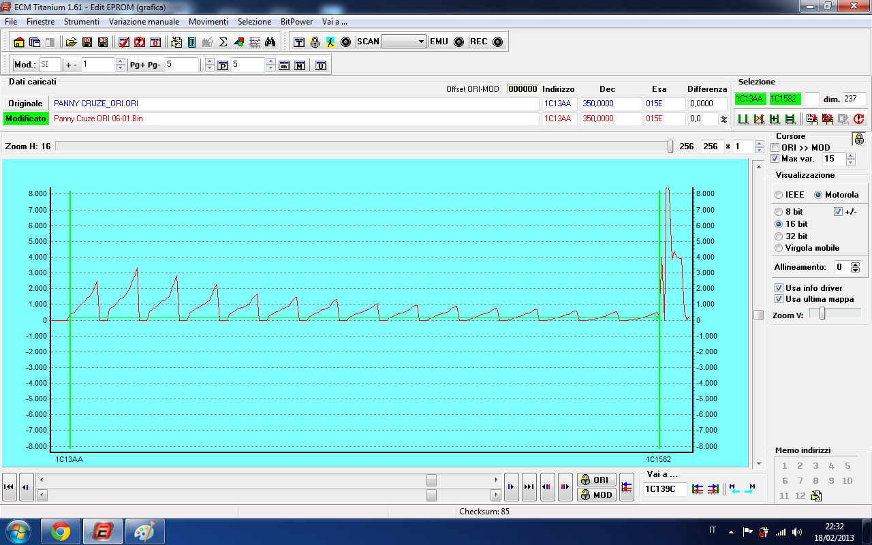Image resolution: width=872 pixels, height=545 pixels.
Task: Click the padlock icon beside Cursore panel
Action: 859,139
